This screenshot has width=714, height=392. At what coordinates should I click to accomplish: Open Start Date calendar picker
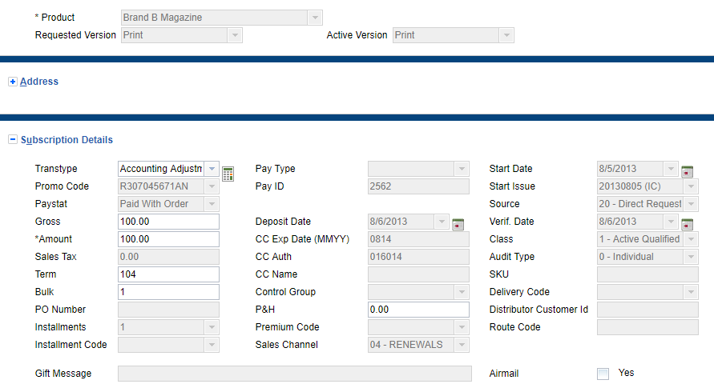[687, 171]
